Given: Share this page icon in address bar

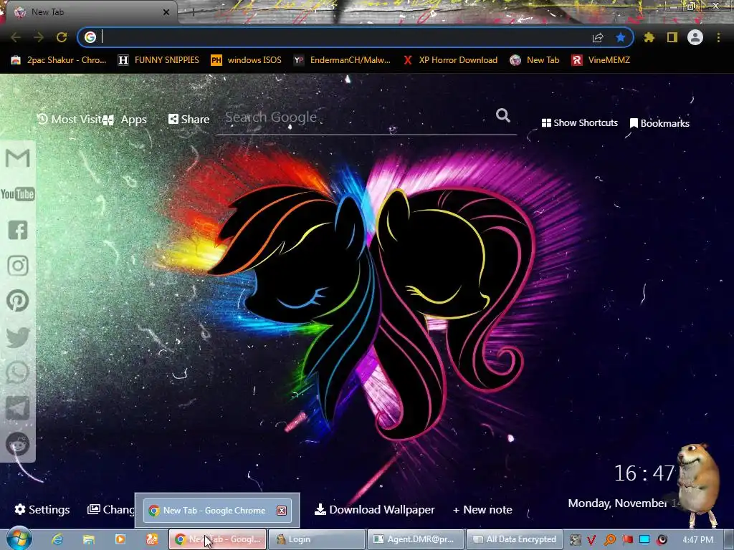Looking at the screenshot, I should click(x=598, y=37).
